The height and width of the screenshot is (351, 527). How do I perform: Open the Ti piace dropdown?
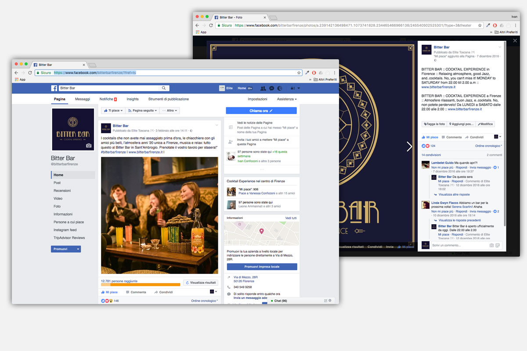(113, 111)
